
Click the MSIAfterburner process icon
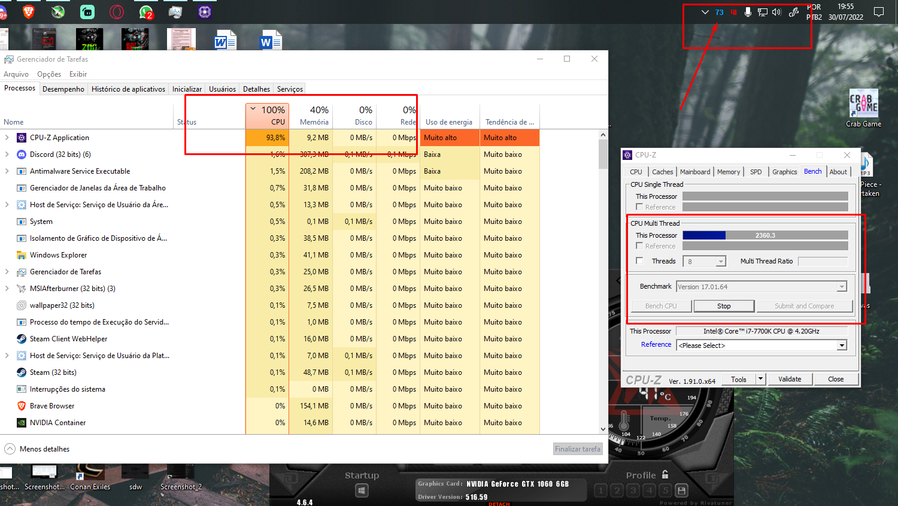coord(22,289)
